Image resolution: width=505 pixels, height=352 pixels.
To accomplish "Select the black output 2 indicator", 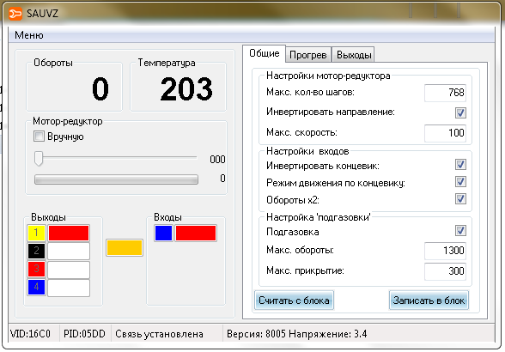I will tap(36, 251).
